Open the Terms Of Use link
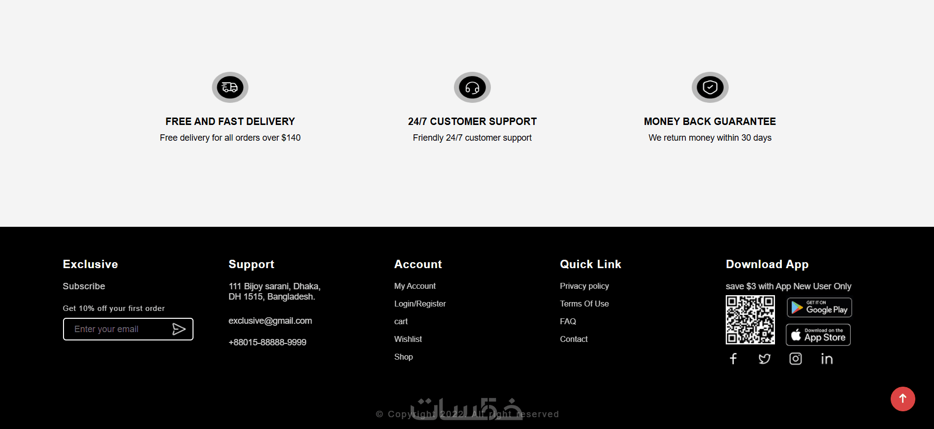The image size is (934, 429). pos(584,304)
